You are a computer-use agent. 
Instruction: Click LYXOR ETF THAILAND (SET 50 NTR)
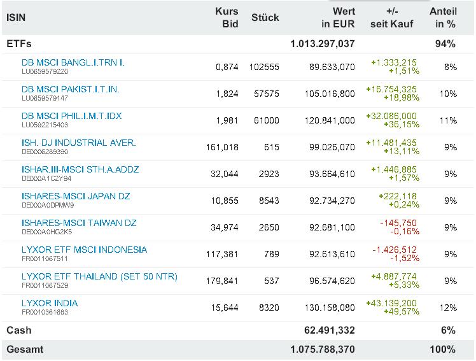point(99,276)
